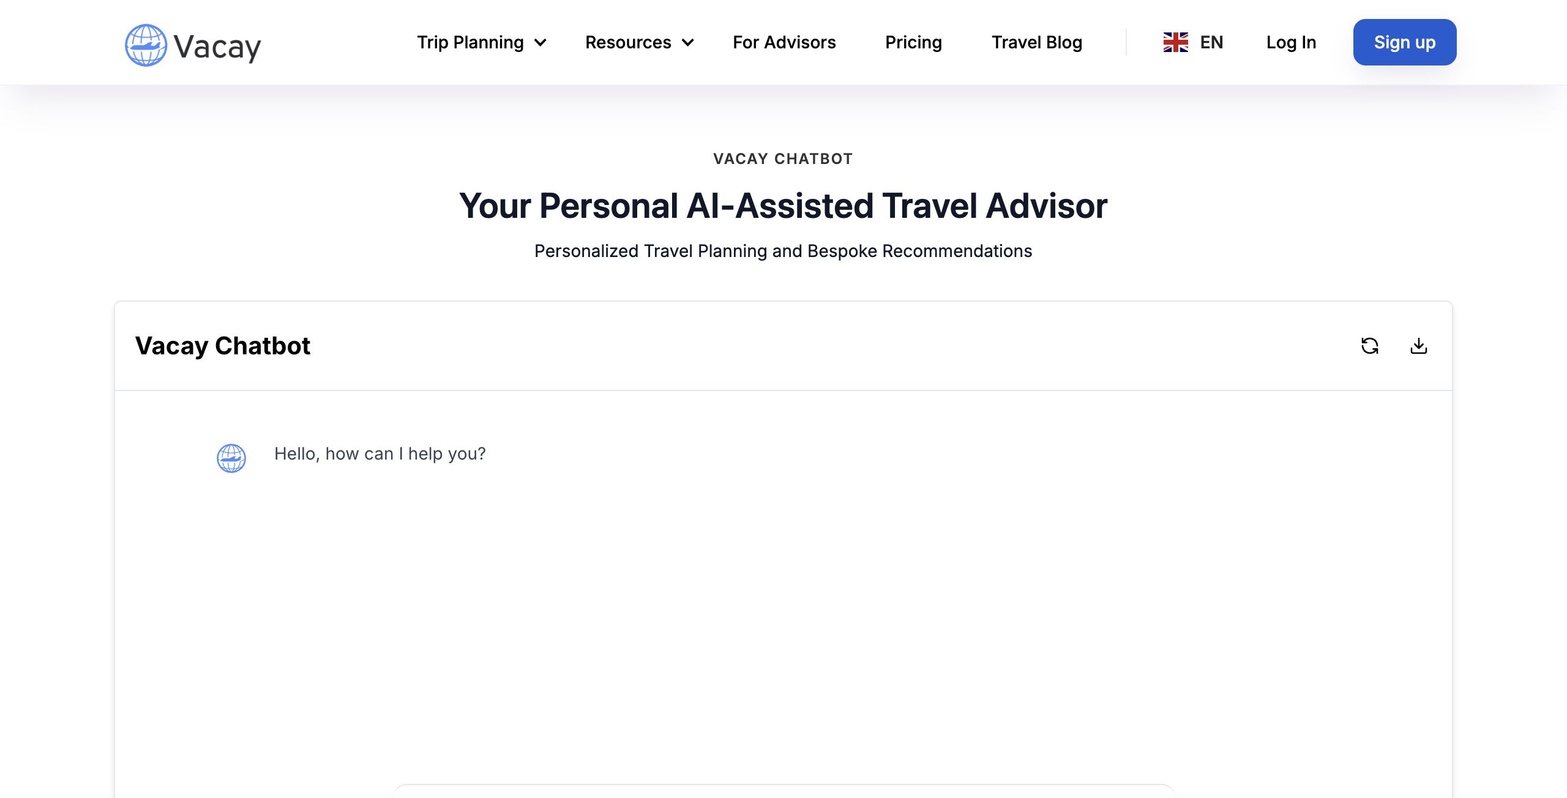Click the chatbot globe avatar
The image size is (1567, 798).
click(x=231, y=458)
